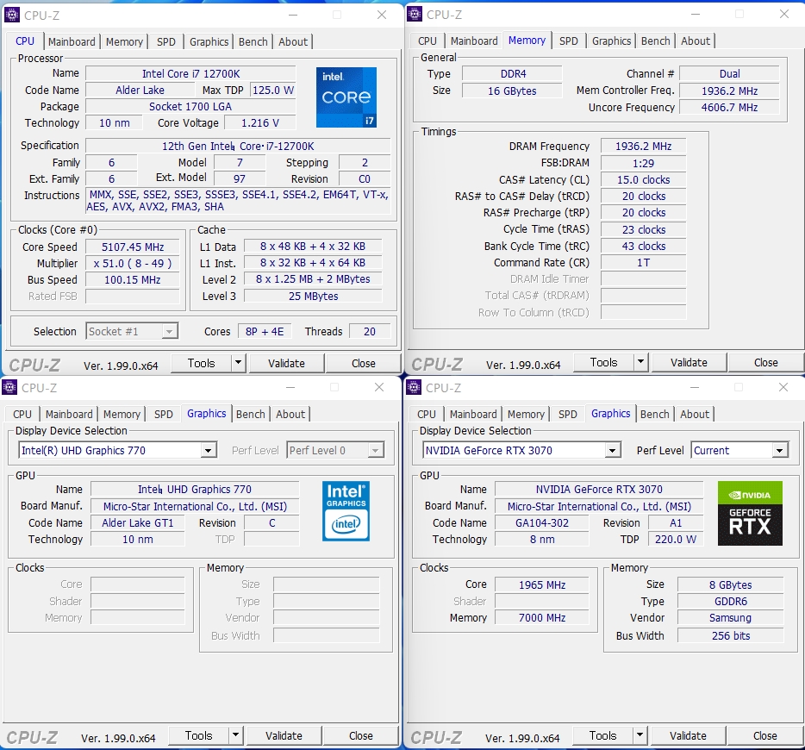Click the Intel Graphics logo badge
Image resolution: width=805 pixels, height=750 pixels.
(x=346, y=511)
